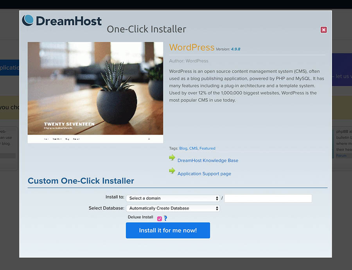Click the Author: WordPress text
The width and height of the screenshot is (352, 270).
pyautogui.click(x=189, y=61)
